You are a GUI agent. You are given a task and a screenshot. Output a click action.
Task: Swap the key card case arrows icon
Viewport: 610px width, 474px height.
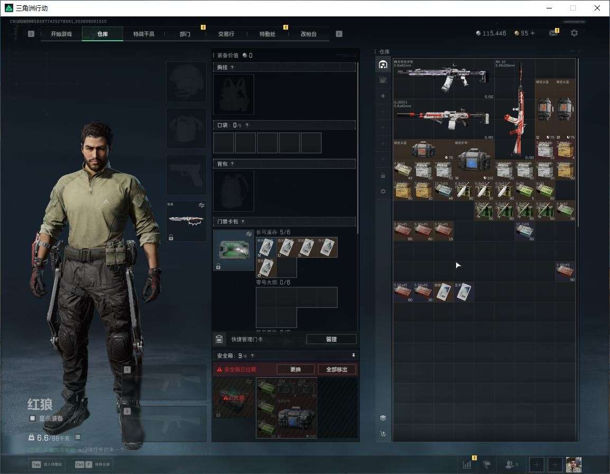[x=249, y=233]
